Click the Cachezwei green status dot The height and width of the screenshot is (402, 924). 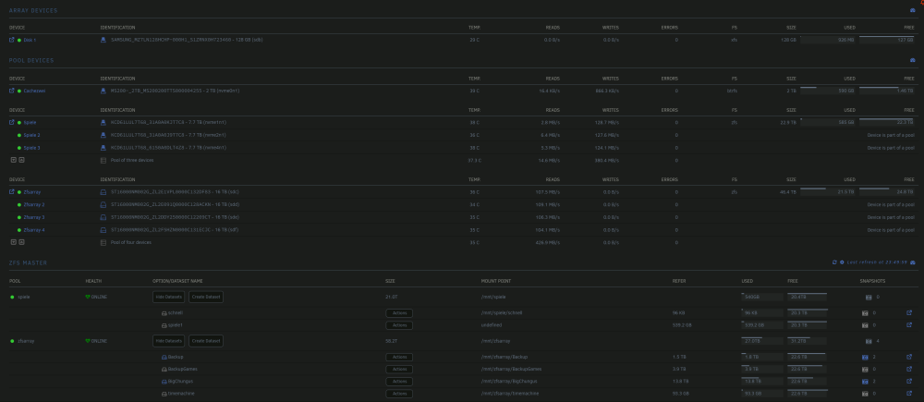click(x=19, y=91)
